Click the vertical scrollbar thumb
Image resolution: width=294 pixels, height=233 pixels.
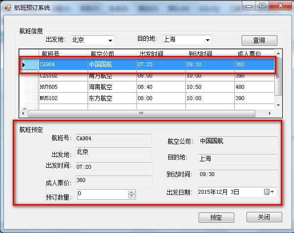coord(278,77)
